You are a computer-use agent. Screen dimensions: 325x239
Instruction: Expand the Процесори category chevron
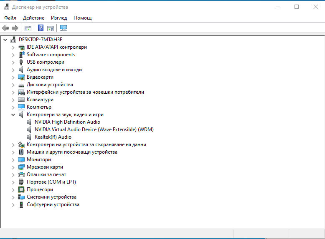coord(13,190)
